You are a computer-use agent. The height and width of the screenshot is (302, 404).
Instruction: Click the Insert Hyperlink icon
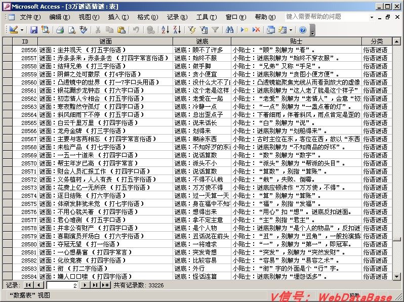click(x=150, y=30)
